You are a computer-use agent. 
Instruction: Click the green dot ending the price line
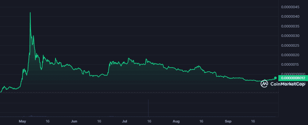[x=275, y=78]
